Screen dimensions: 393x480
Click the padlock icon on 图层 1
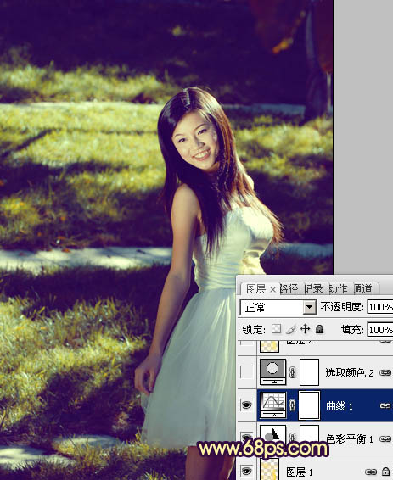pyautogui.click(x=386, y=472)
